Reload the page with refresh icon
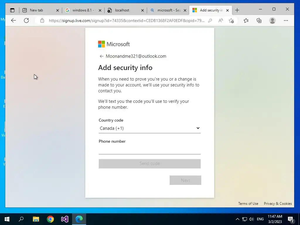Image resolution: width=300 pixels, height=225 pixels. pos(26,21)
